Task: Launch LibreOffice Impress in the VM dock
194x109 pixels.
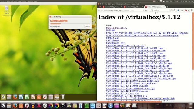Action: 33,97
